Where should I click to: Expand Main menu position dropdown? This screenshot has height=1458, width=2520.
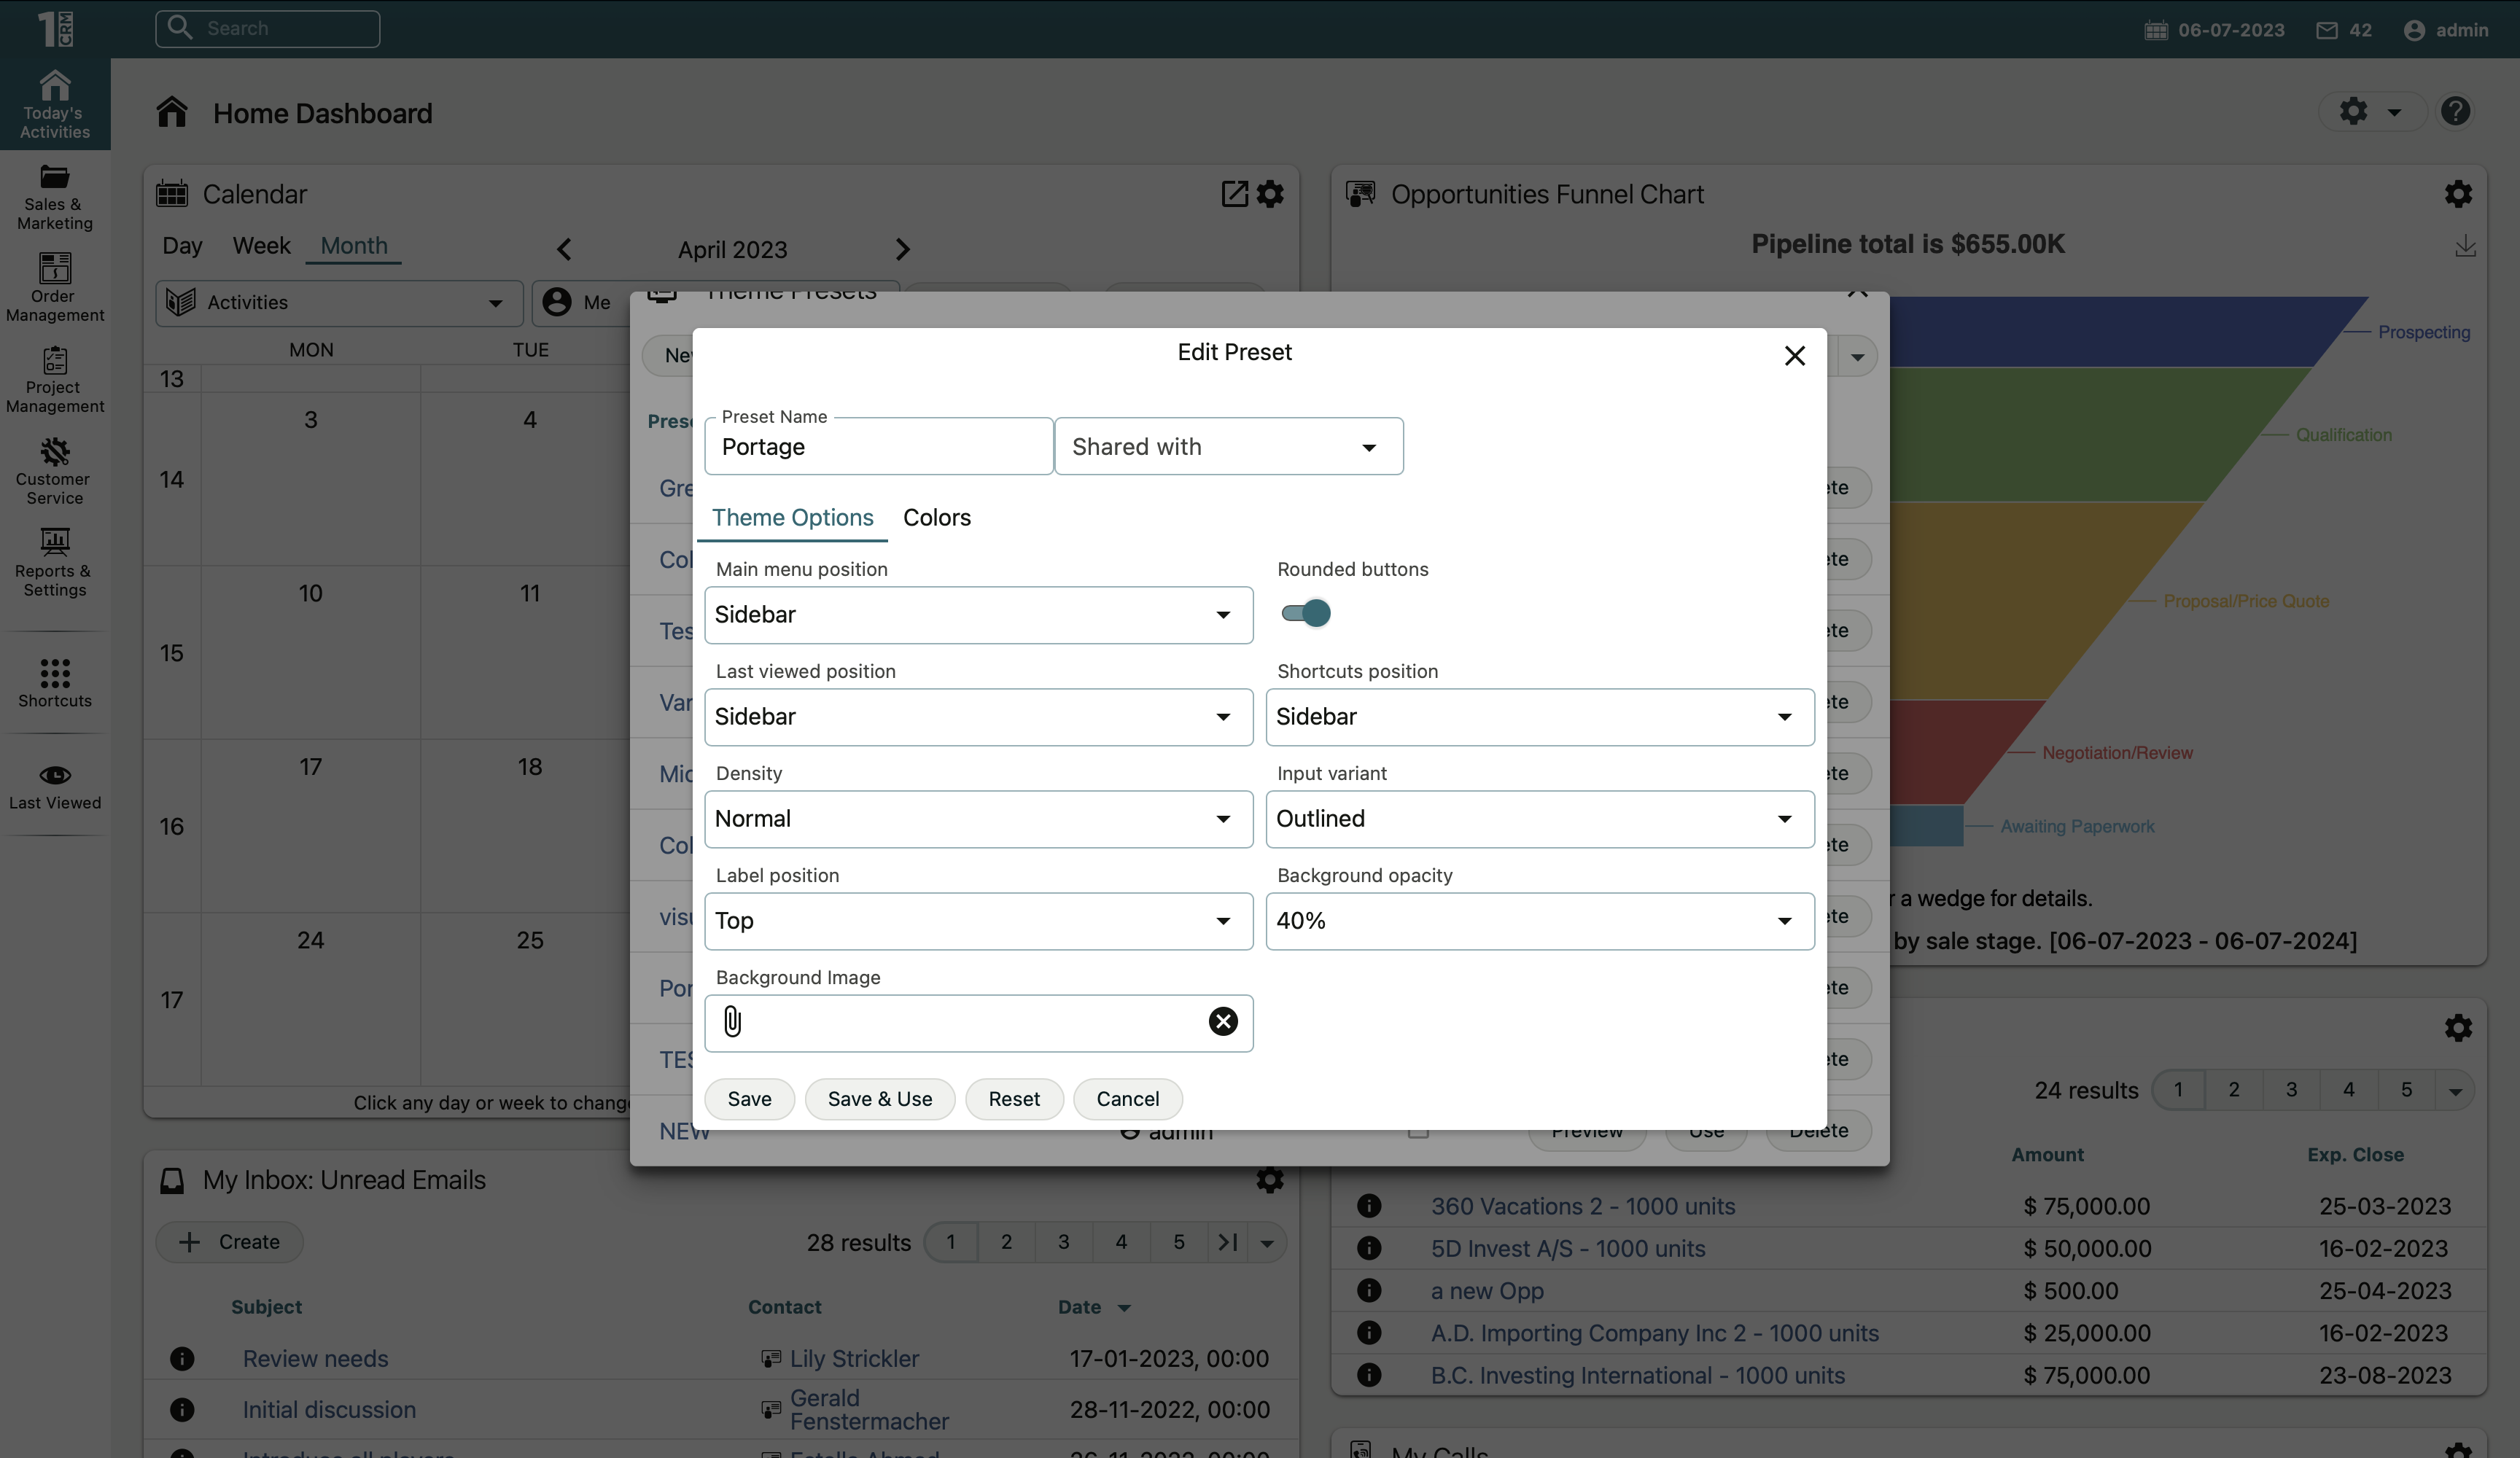978,615
